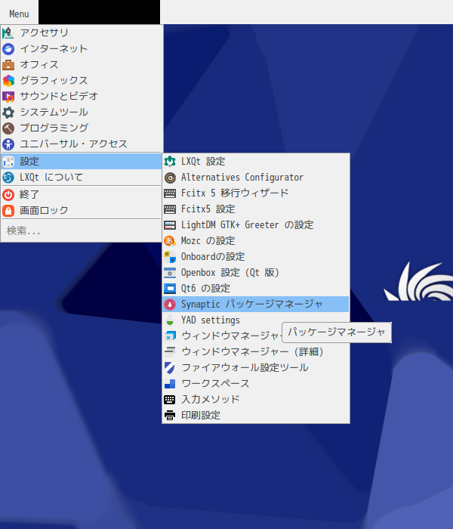Open the プログラミング submenu

(x=82, y=128)
